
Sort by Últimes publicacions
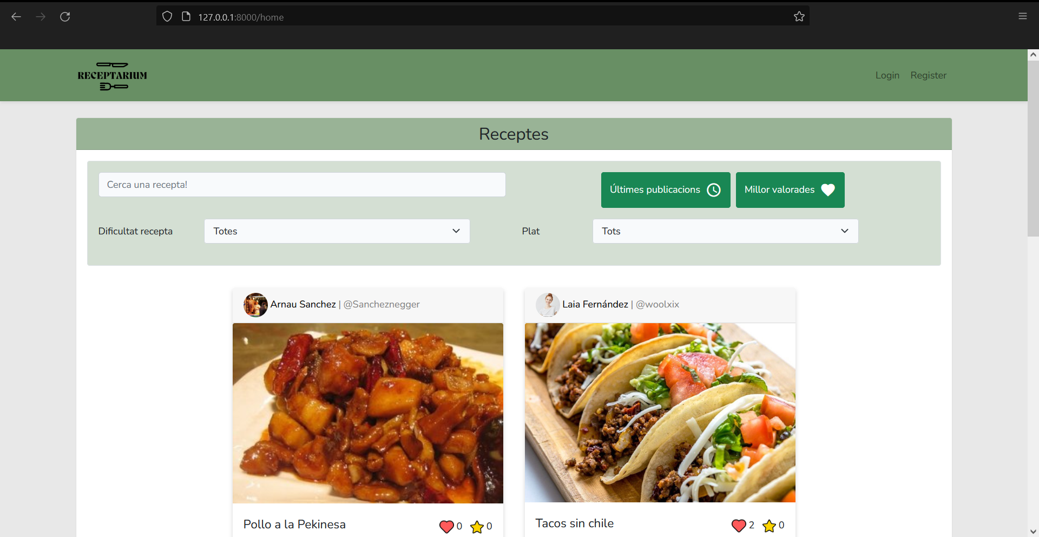tap(666, 190)
